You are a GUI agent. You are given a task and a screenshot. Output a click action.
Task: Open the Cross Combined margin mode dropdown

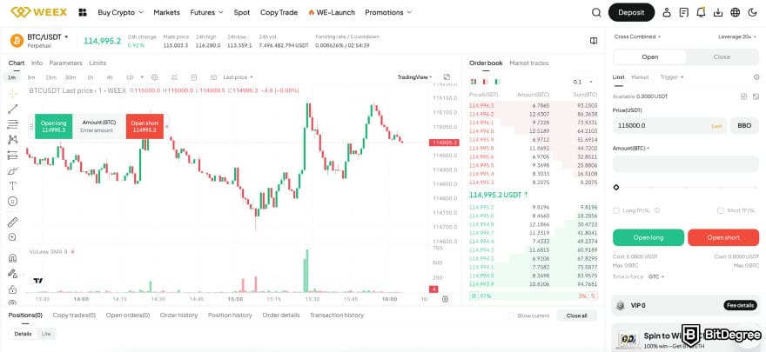[x=637, y=37]
